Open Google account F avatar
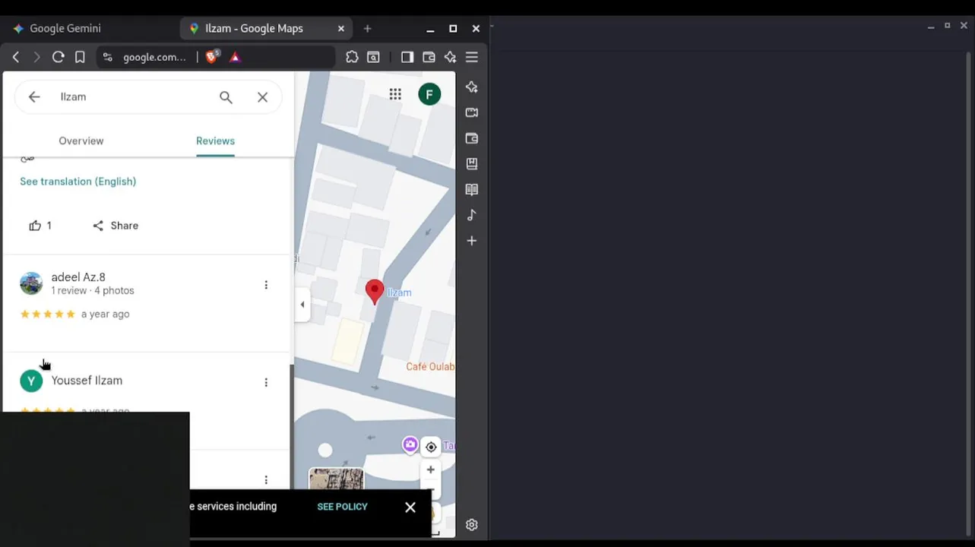 [x=429, y=94]
